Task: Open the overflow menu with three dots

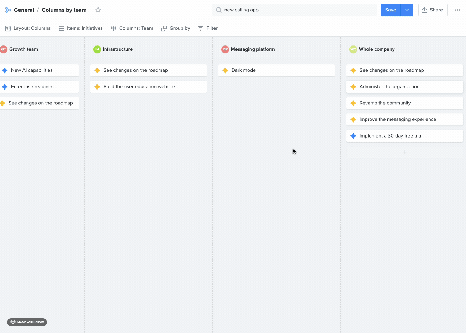Action: tap(457, 10)
